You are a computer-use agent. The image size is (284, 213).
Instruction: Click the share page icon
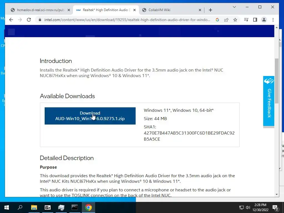tap(226, 20)
